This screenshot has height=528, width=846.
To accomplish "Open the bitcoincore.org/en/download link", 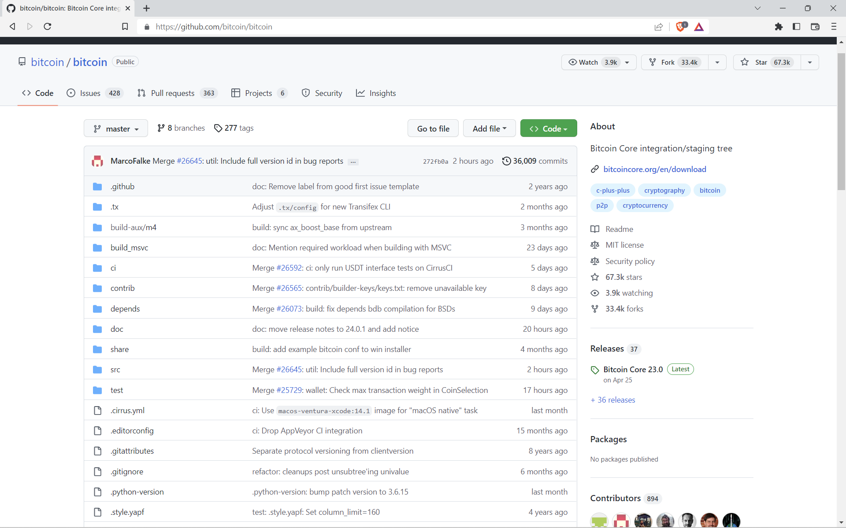I will pos(654,169).
